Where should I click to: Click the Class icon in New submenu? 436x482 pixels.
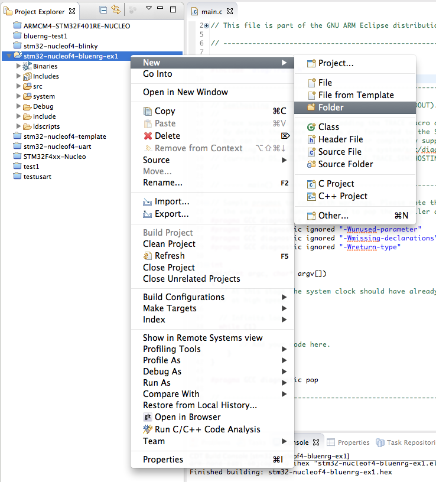click(311, 127)
